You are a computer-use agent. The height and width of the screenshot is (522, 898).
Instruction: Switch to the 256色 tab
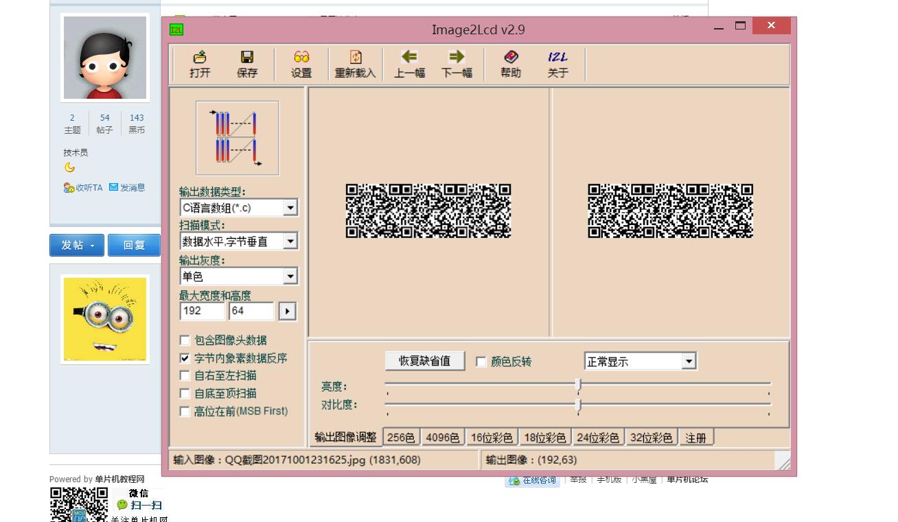(401, 438)
